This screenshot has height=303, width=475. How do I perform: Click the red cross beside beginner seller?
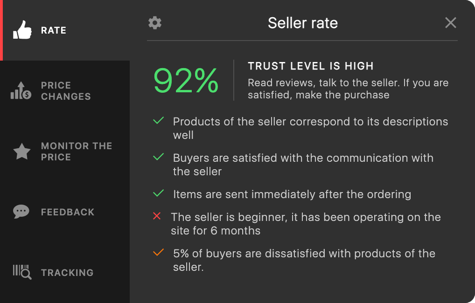click(x=157, y=216)
